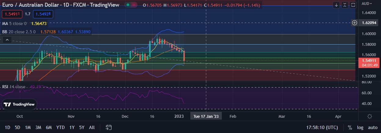Select the All time range
Viewport: 381px width, 133px height.
(92, 127)
